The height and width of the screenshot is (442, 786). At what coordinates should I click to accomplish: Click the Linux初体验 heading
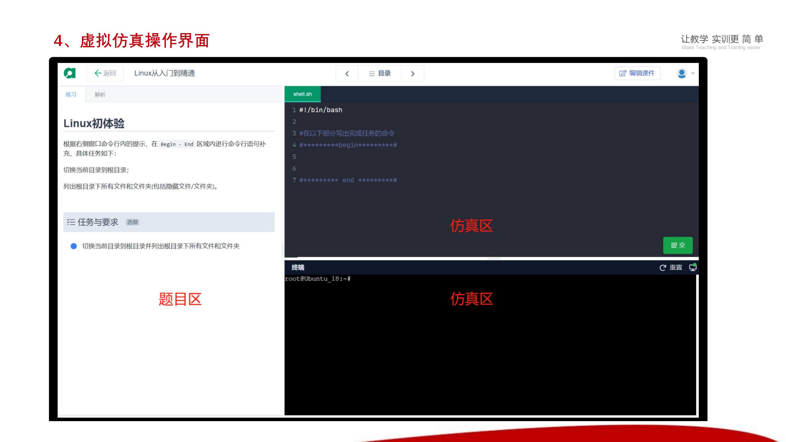(x=94, y=123)
